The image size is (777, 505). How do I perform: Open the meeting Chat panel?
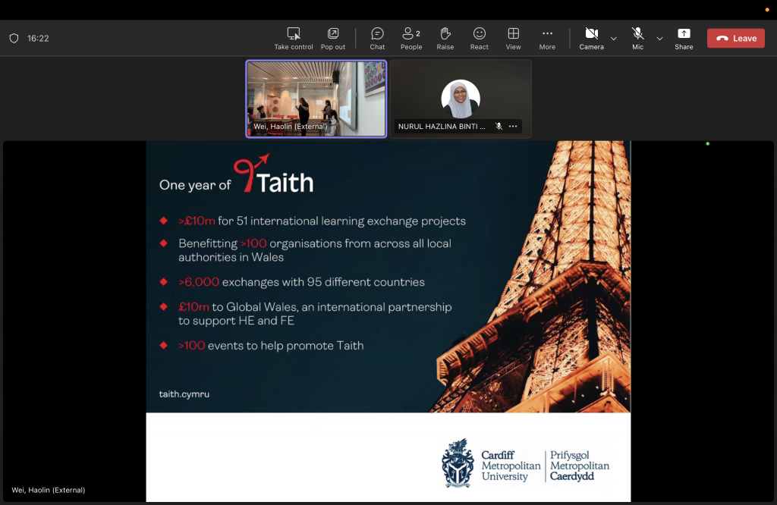click(x=377, y=39)
